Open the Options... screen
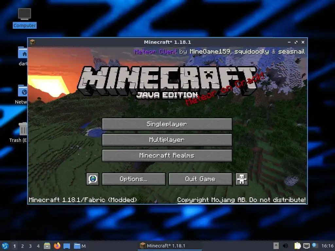Screen dimensions: 335x251 pos(134,179)
